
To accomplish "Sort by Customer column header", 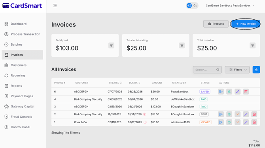I will (81, 83).
